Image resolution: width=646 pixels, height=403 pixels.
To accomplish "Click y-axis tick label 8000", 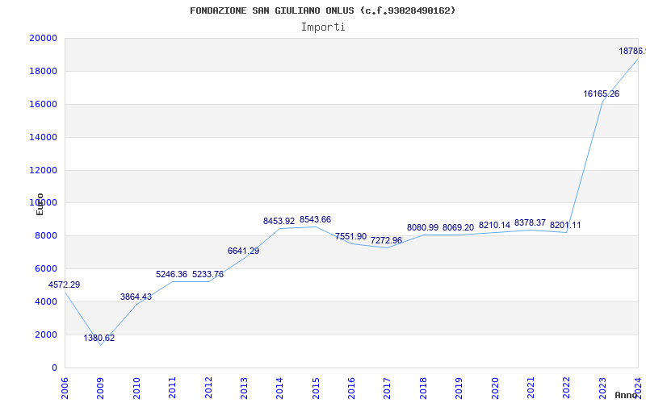I will click(46, 235).
